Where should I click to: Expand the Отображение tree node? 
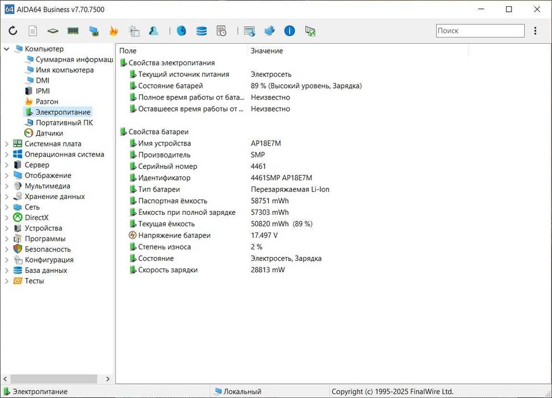click(x=6, y=176)
